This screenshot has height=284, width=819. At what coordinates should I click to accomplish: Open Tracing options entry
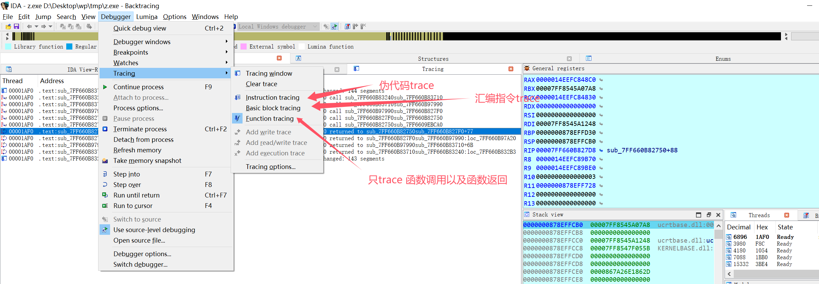pos(277,167)
